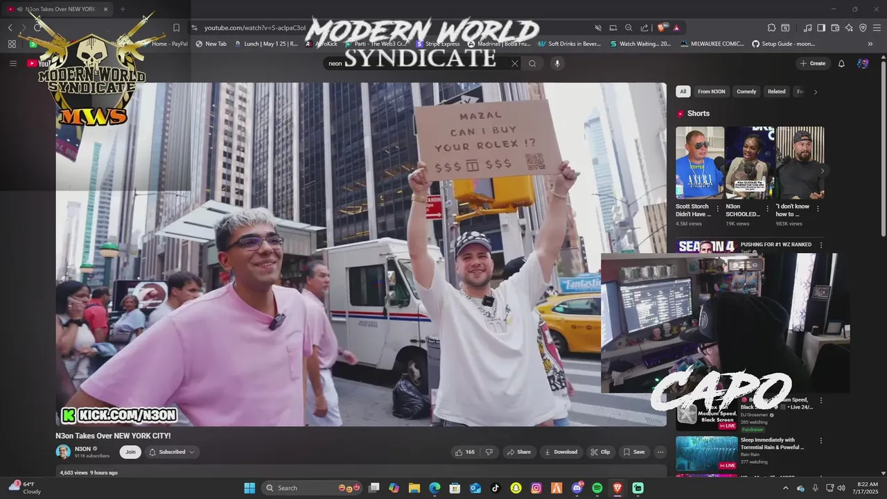Open the Scott Storch short thumbnail
Screen dimensions: 887x499
700,162
